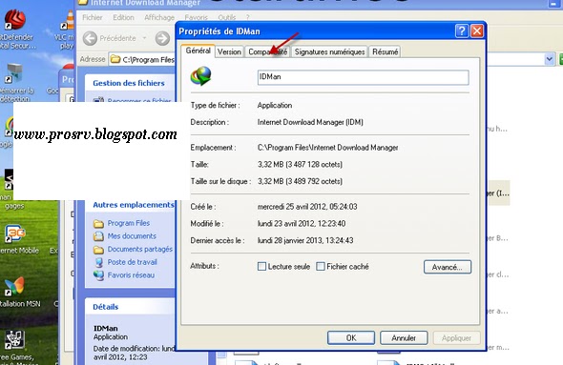Click the Annuler button

tap(404, 337)
